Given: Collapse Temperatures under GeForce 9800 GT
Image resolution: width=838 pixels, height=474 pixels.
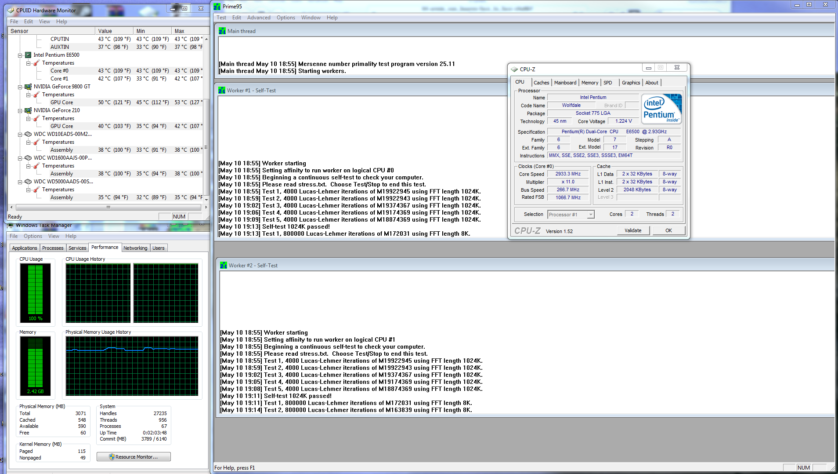Looking at the screenshot, I should (28, 95).
